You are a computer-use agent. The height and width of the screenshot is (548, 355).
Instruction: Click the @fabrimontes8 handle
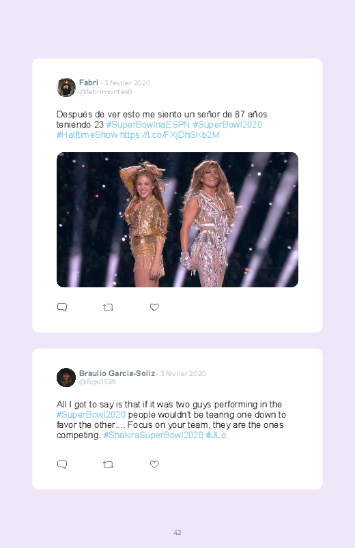(x=105, y=91)
